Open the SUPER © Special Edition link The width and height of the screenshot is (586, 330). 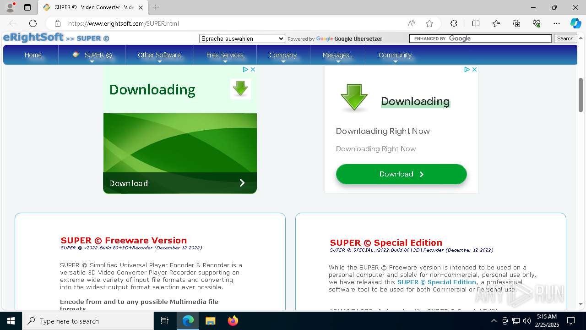(437, 282)
